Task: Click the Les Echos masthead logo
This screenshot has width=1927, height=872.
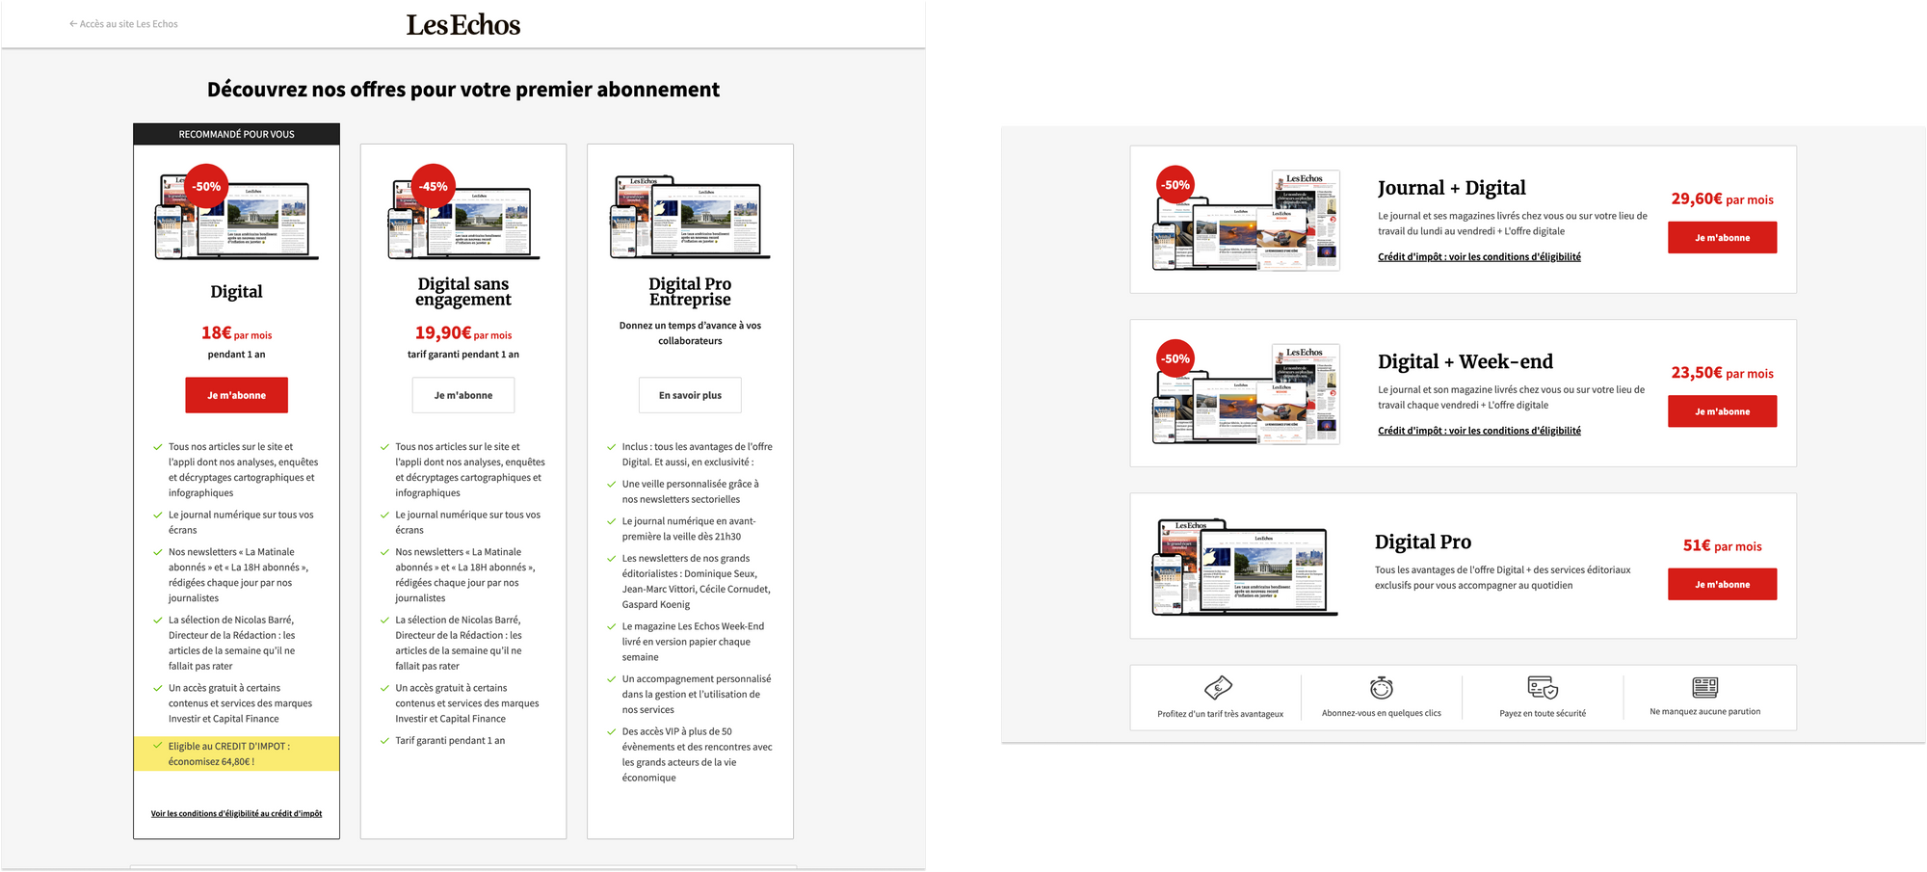Action: [463, 25]
